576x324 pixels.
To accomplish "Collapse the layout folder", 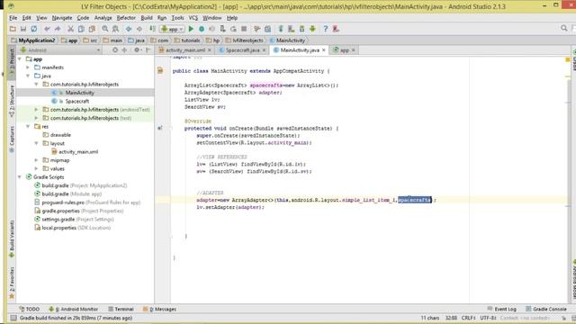I will pyautogui.click(x=36, y=143).
